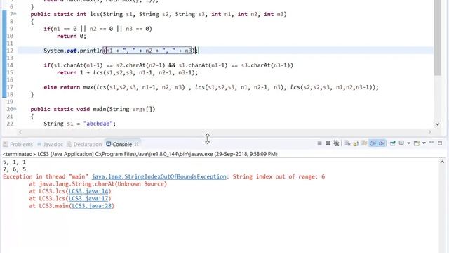
Task: Toggle Show Console When Standard Out Changes
Action: point(373,143)
